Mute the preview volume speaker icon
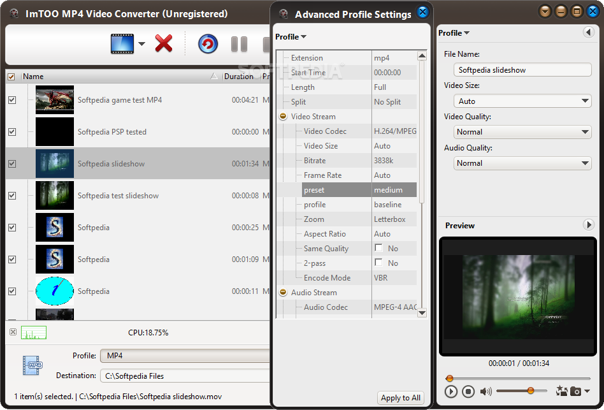This screenshot has height=410, width=604. pyautogui.click(x=485, y=392)
